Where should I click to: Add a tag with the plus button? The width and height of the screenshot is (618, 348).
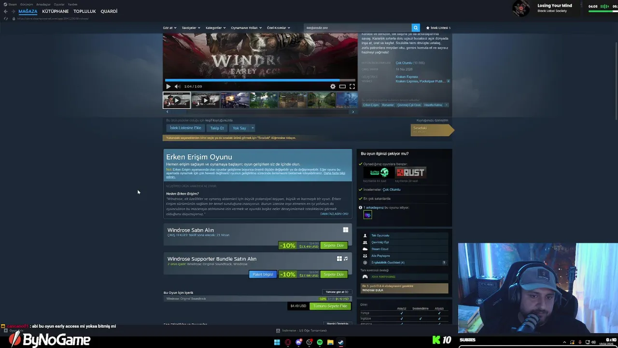pos(446,105)
